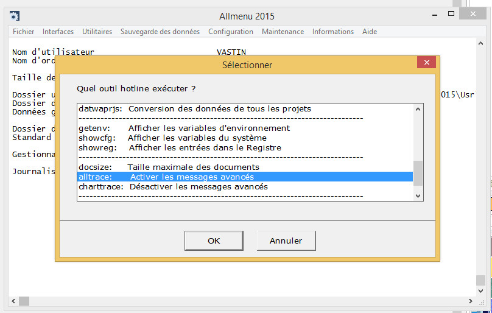Close the Sélectionner dialog

[x=426, y=63]
